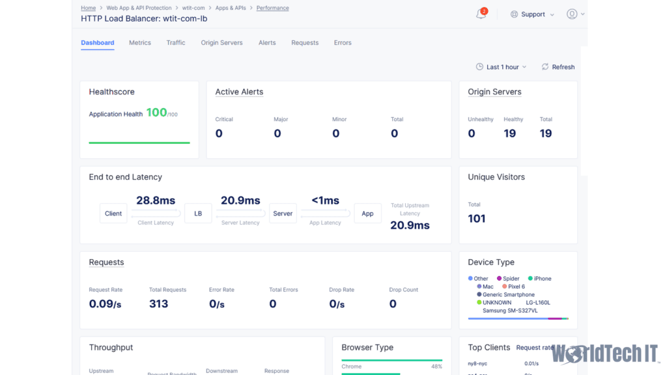
Task: Open the user account avatar icon
Action: point(572,14)
